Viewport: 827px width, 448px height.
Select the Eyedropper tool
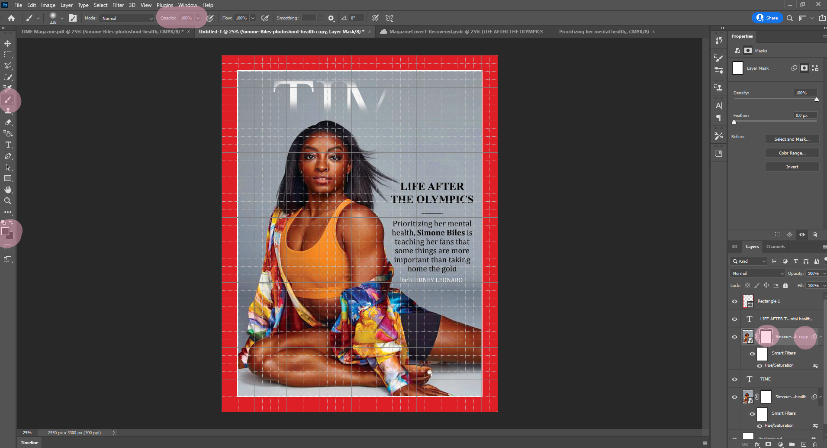(8, 88)
